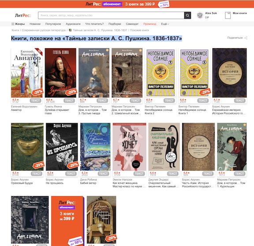Click the search magnifier button

[x=187, y=15]
